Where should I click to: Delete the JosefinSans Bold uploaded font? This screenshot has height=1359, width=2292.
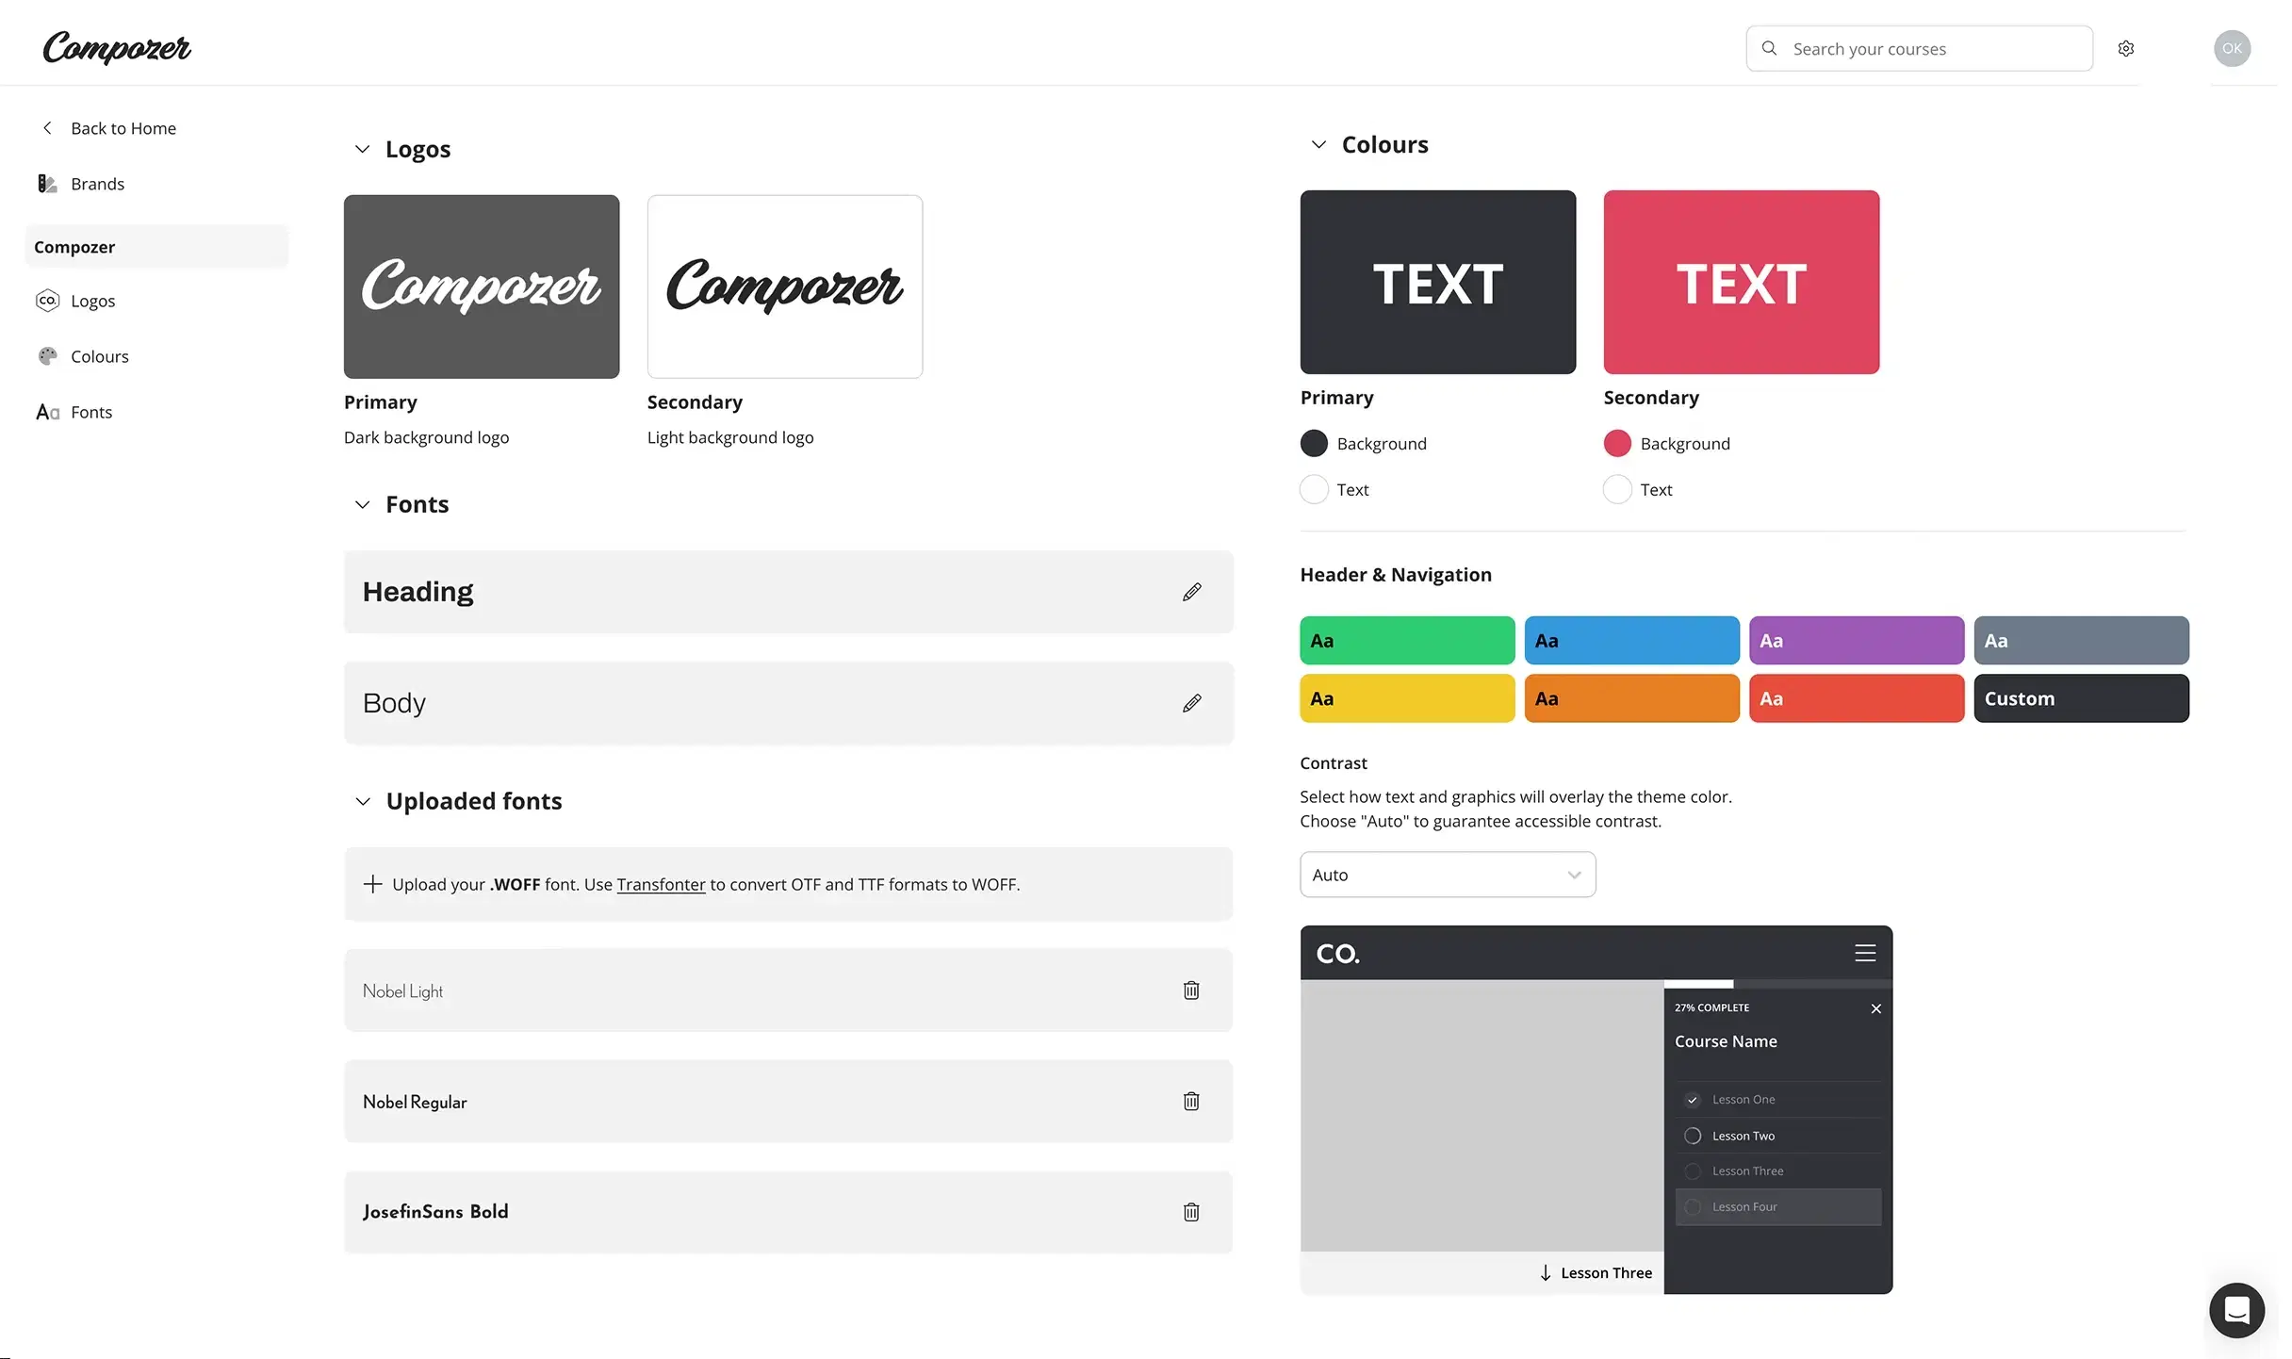[1190, 1212]
